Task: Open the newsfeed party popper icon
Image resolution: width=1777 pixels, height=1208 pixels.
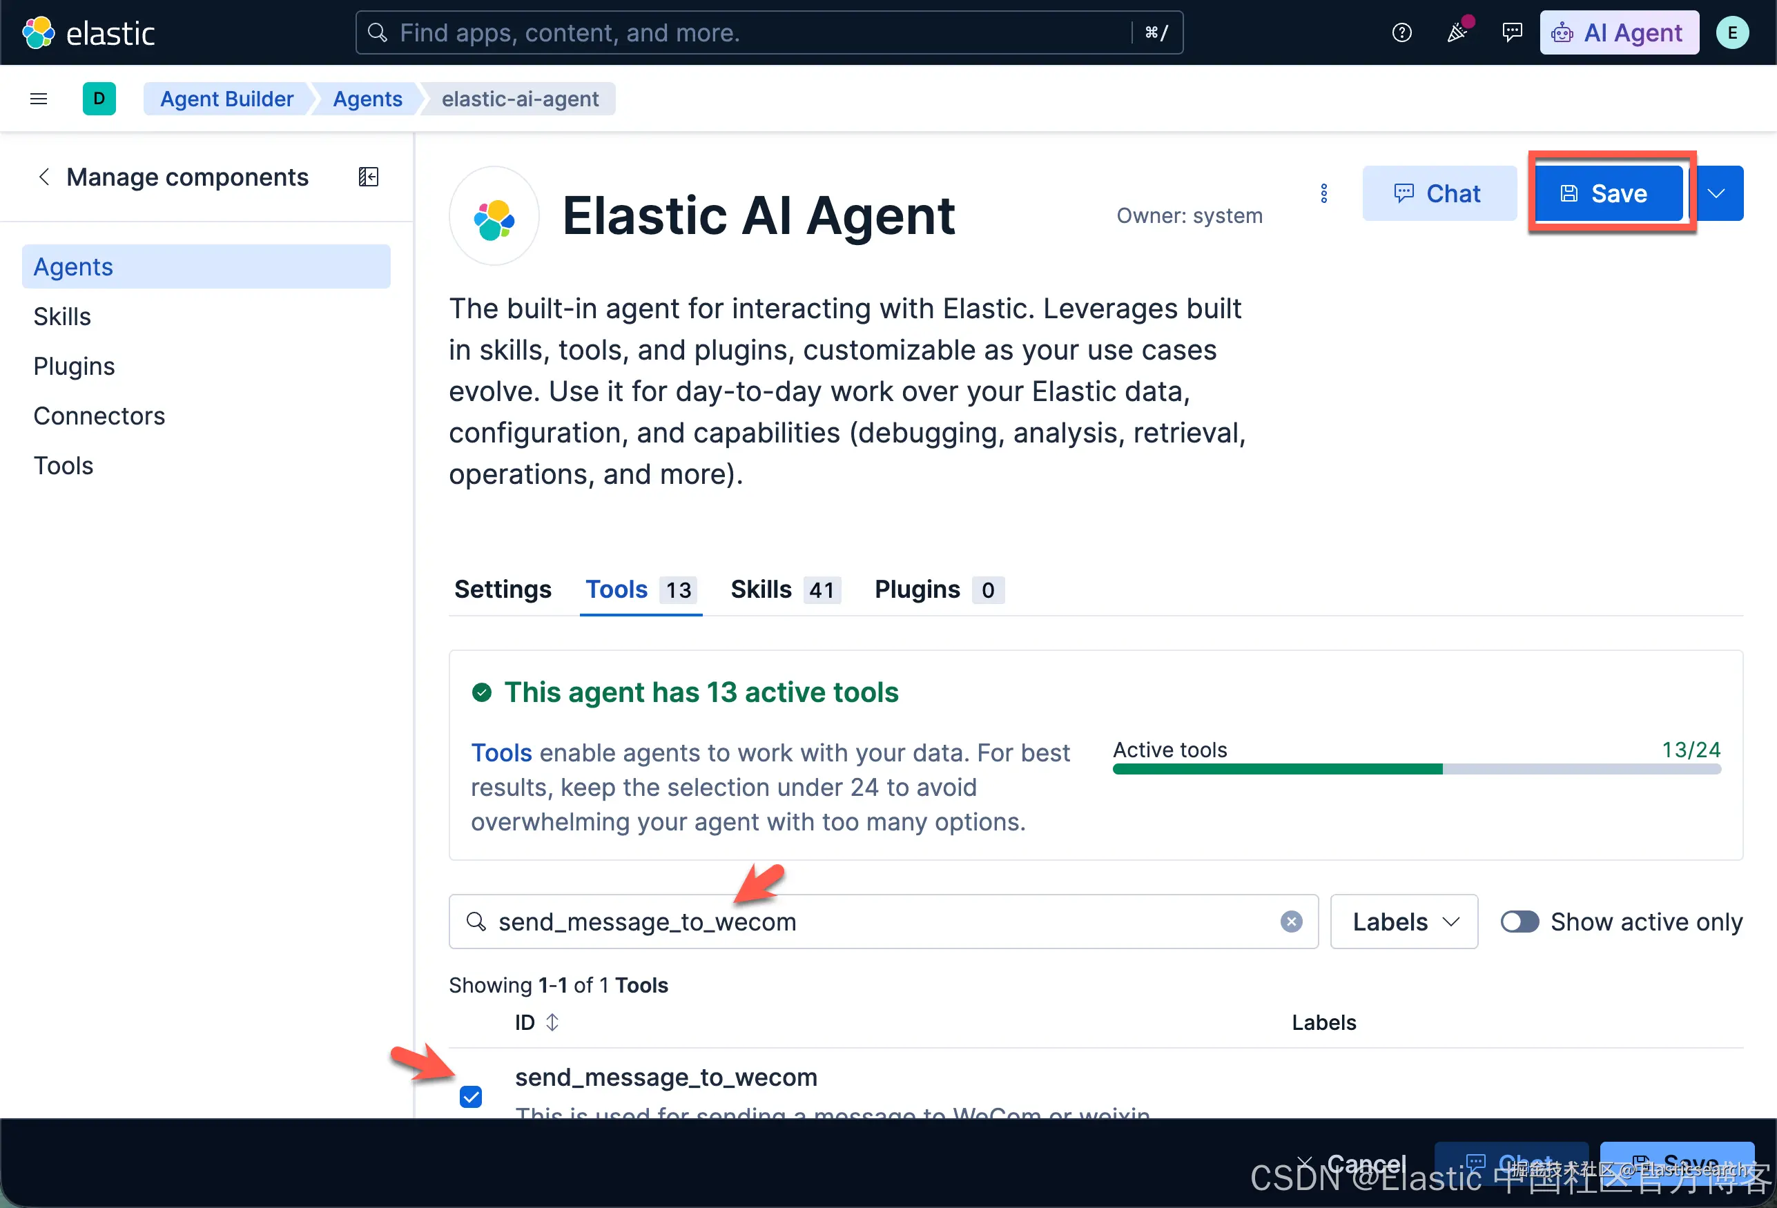Action: 1457,33
